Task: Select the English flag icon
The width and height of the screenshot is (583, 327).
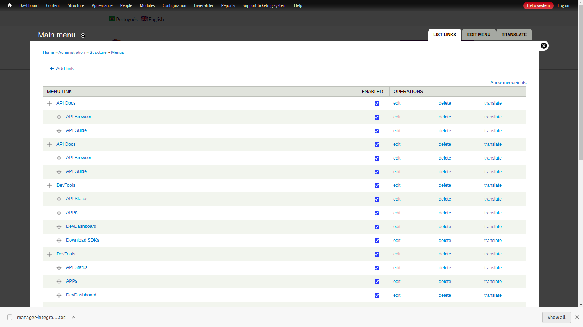Action: pos(145,19)
